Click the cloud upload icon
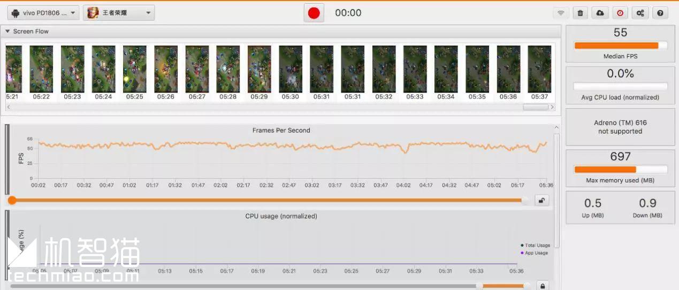The width and height of the screenshot is (679, 290). pyautogui.click(x=600, y=13)
